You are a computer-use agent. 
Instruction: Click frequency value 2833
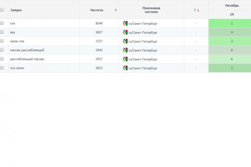(x=99, y=68)
